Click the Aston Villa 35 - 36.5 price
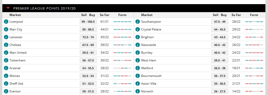This screenshot has height=95, width=268. click(x=220, y=84)
